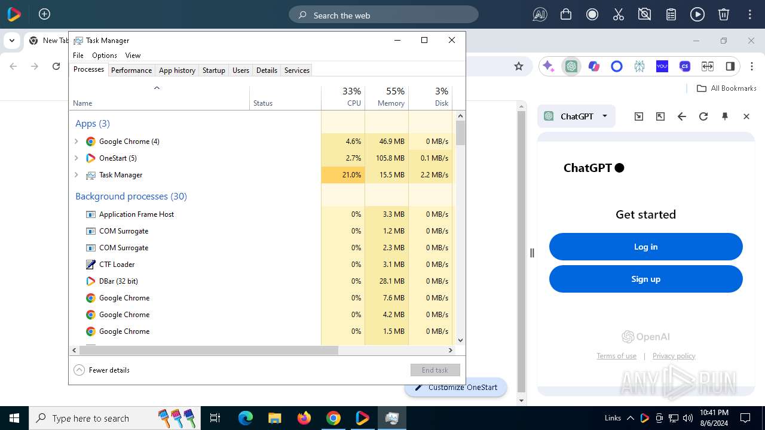Click the Task Manager vertical scrollbar thumb
Screen dimensions: 765x430
click(x=460, y=133)
